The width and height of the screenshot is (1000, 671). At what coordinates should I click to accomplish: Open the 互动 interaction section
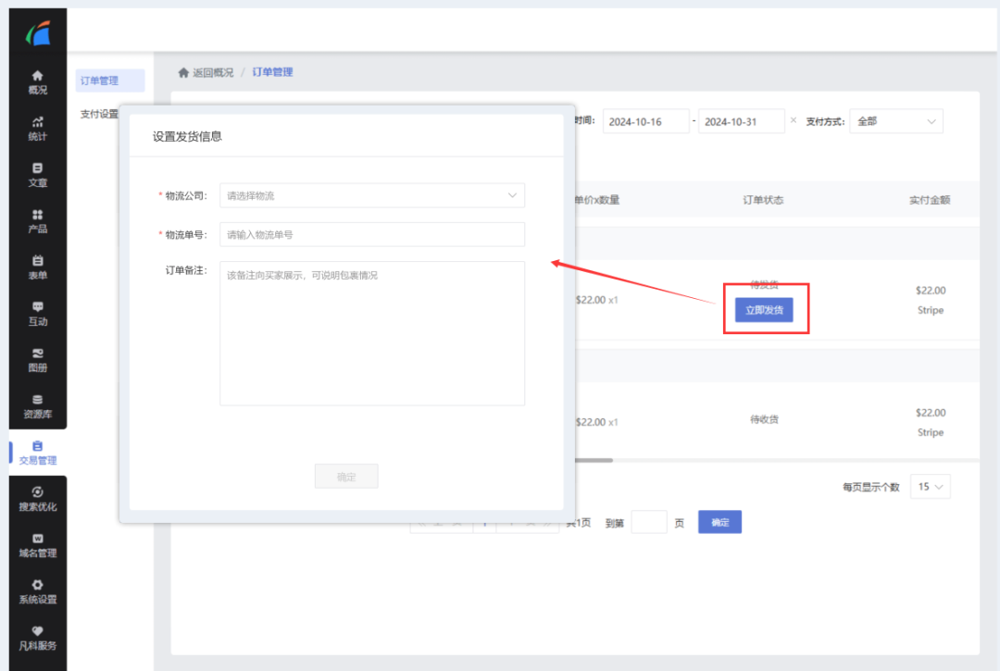point(37,313)
